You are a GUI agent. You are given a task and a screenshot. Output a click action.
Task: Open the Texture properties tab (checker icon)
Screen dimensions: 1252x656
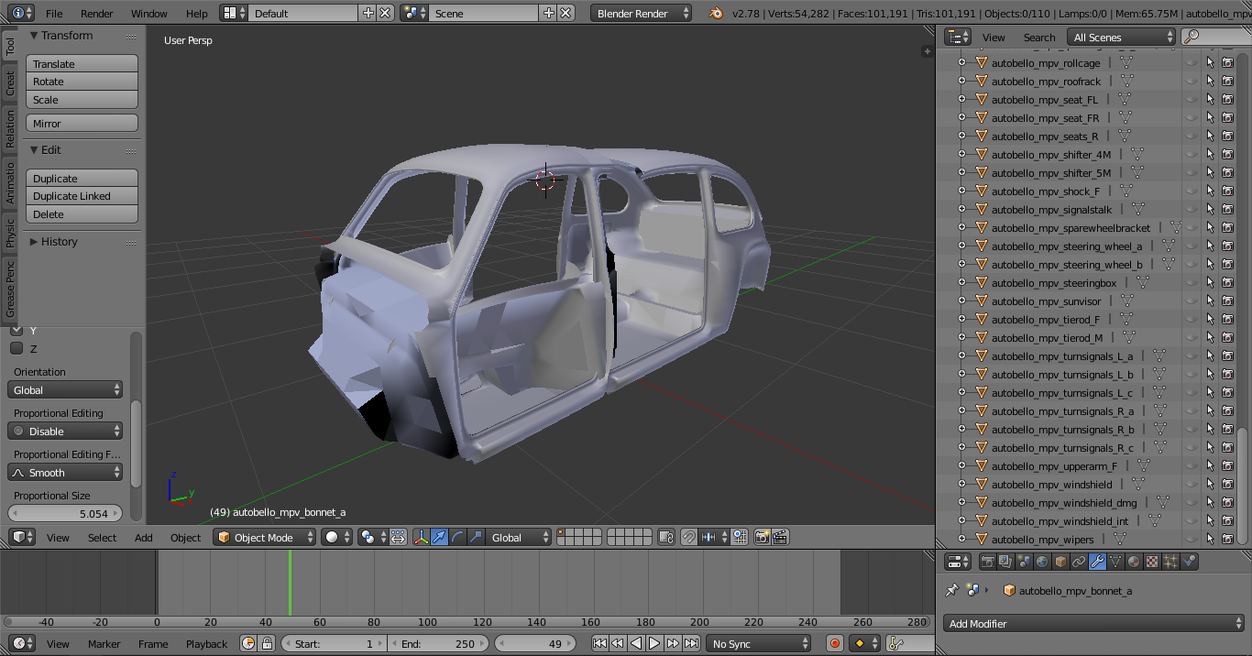point(1152,562)
